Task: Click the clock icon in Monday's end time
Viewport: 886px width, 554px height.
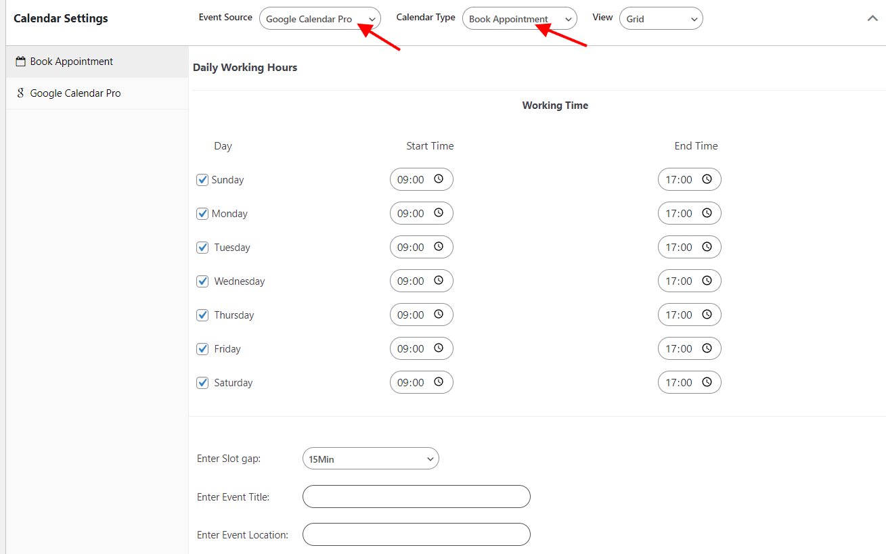Action: click(x=707, y=213)
